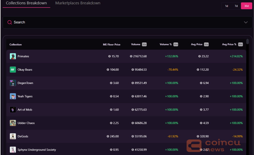Click the Primates floor price 15.70
Viewport: 254px width, 155px height.
[x=114, y=56]
